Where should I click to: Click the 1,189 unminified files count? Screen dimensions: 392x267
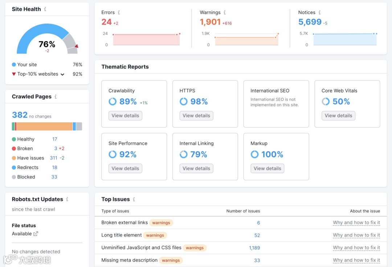point(254,248)
